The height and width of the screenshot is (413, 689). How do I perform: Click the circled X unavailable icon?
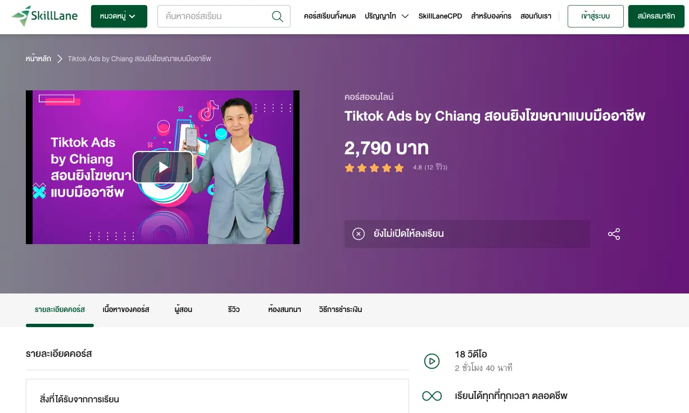[359, 234]
